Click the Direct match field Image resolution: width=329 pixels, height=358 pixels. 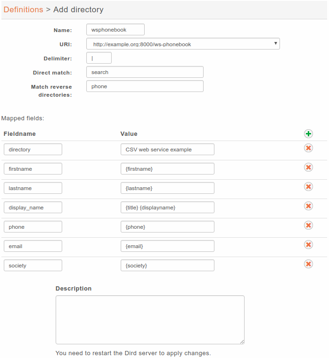coord(145,72)
